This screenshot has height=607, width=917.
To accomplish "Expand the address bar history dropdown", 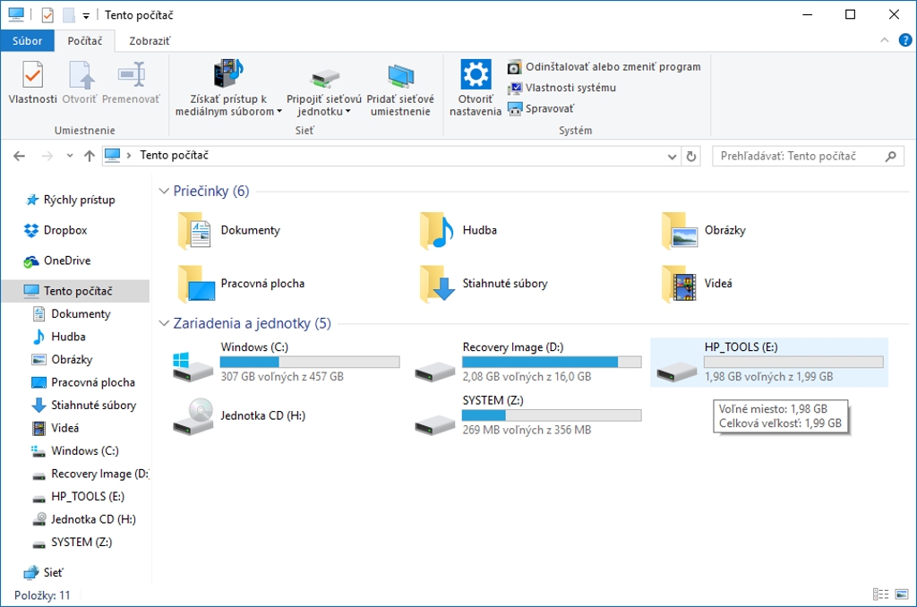I will [673, 156].
